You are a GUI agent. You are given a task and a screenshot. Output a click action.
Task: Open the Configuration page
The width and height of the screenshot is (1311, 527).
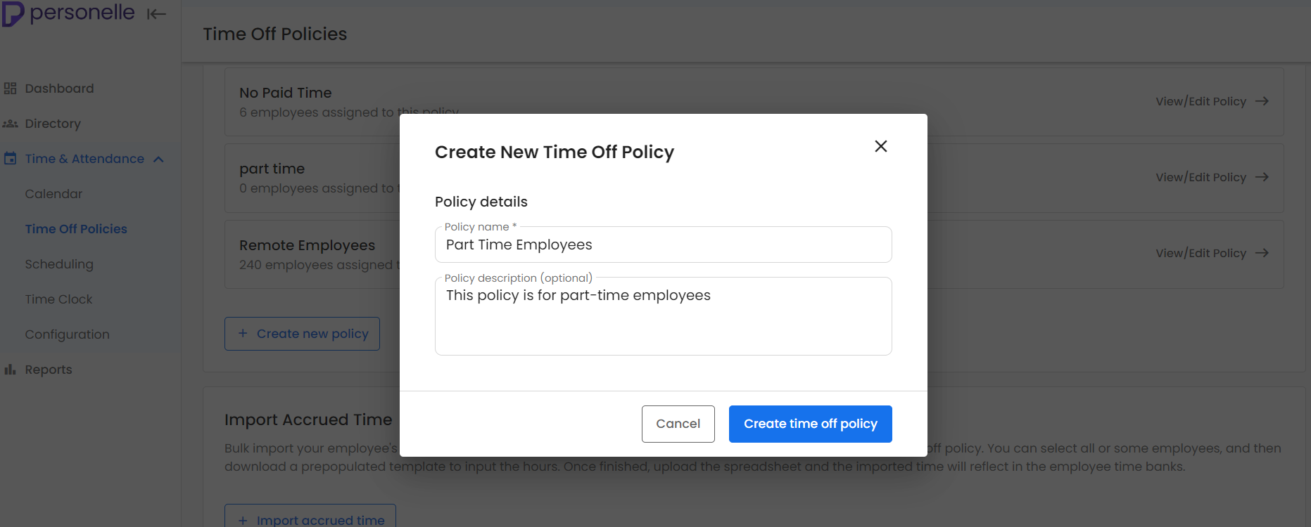point(67,334)
